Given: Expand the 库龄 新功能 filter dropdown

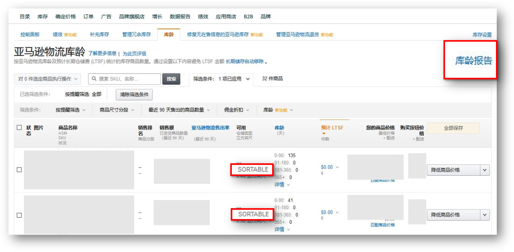Looking at the screenshot, I should coord(278,110).
